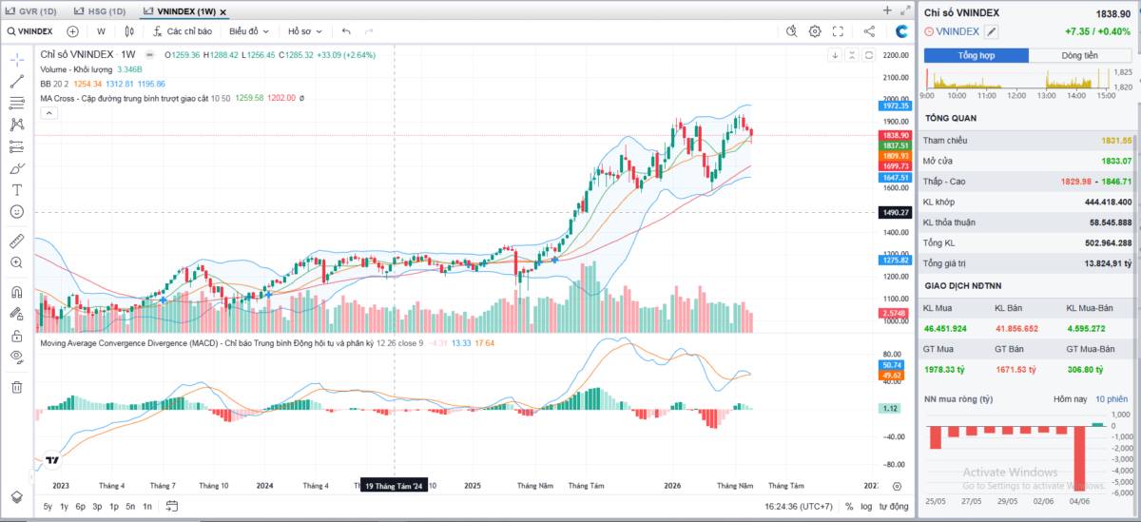The width and height of the screenshot is (1141, 522).
Task: Click the add symbol compare plus icon
Action: (x=72, y=31)
